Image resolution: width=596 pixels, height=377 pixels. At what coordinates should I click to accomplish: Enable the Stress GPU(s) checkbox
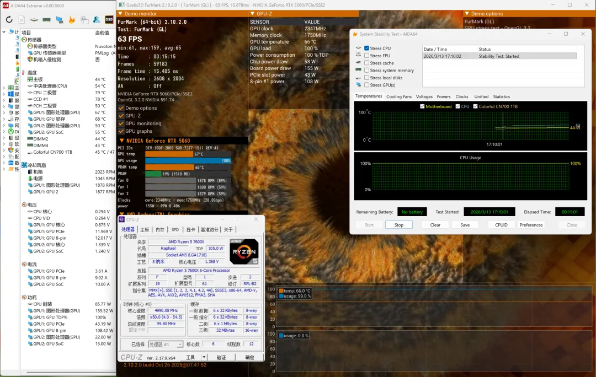[x=367, y=85]
